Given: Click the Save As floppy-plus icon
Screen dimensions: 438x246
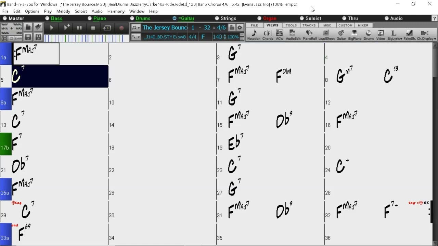Looking at the screenshot, I should pos(38,37).
